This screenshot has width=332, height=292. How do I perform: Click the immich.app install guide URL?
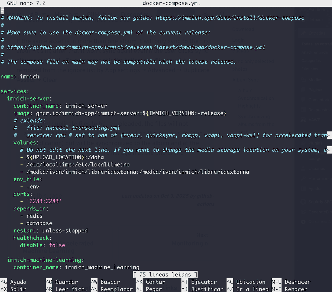[x=230, y=18]
